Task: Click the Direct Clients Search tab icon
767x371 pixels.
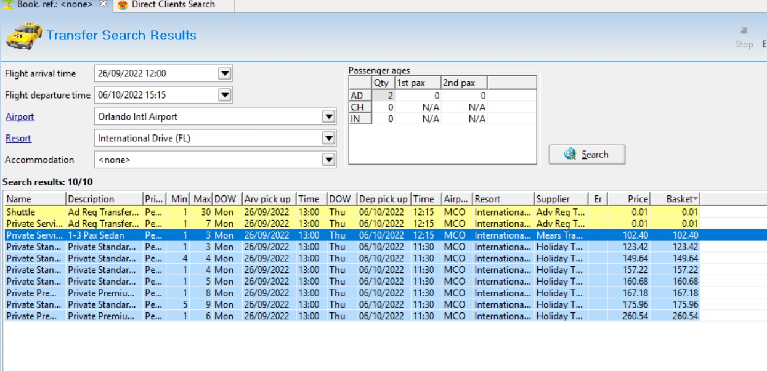Action: (123, 5)
